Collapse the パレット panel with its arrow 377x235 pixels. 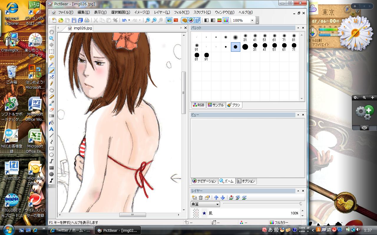point(298,28)
